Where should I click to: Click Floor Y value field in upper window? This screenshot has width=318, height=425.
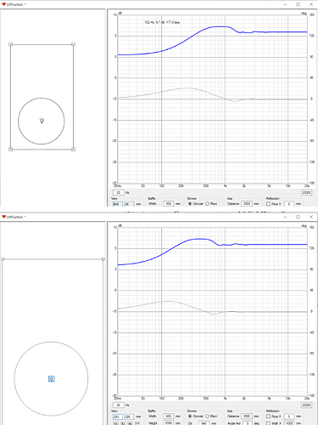pos(288,204)
